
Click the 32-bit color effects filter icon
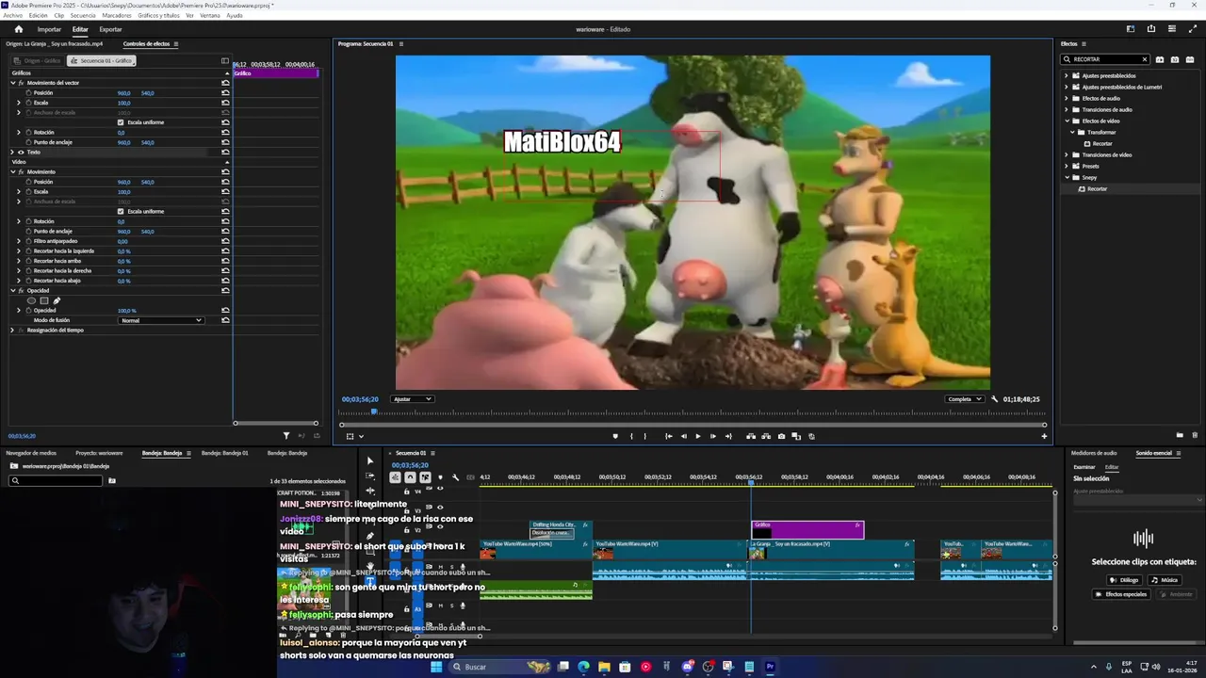pos(1174,59)
